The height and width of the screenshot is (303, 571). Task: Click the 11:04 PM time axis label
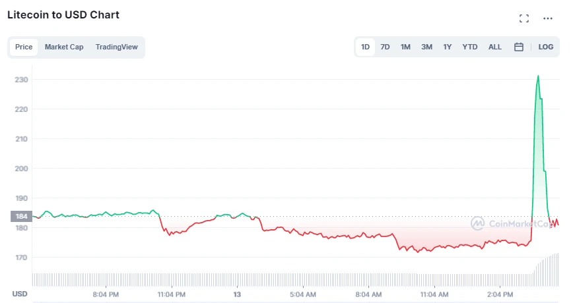[172, 294]
